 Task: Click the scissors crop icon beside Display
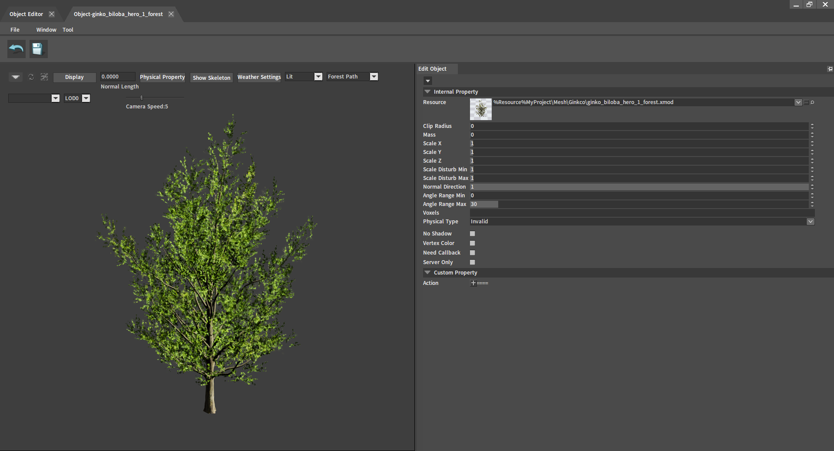(x=44, y=77)
